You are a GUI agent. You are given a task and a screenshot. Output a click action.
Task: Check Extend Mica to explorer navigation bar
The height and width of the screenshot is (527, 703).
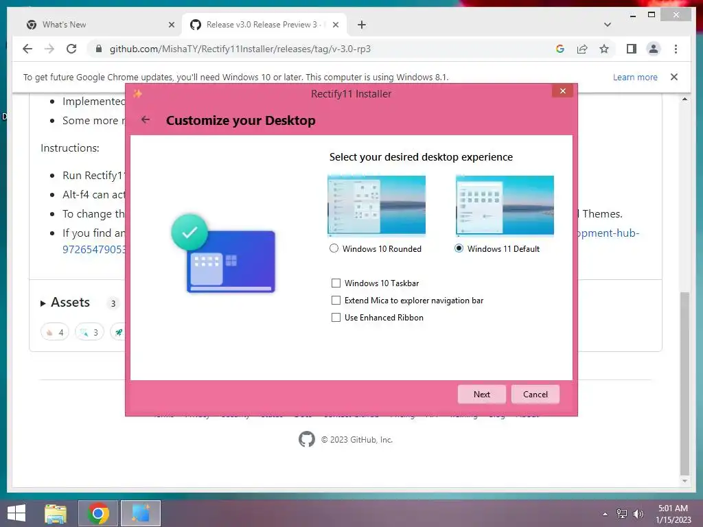pos(336,300)
